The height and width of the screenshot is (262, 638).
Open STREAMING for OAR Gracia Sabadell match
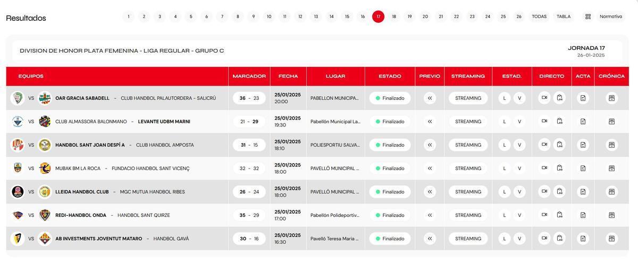[468, 98]
